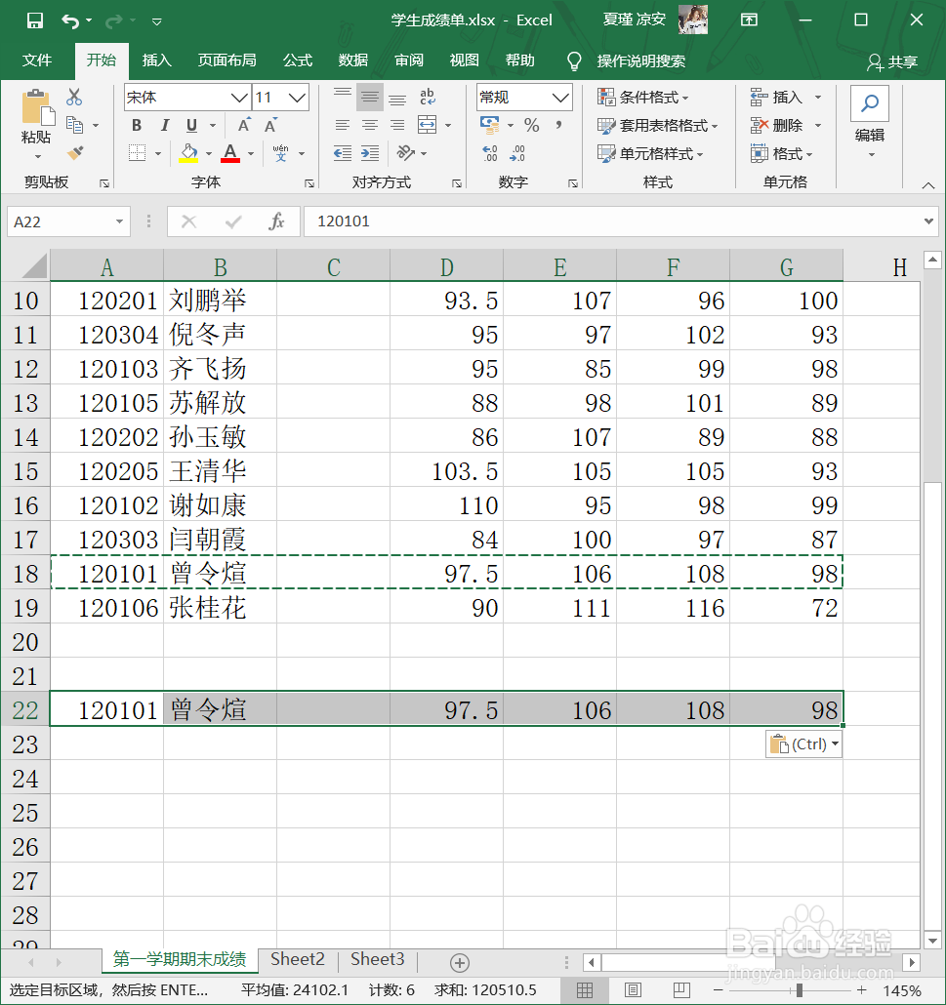Open the font name 宋体 dropdown
This screenshot has width=946, height=1005.
click(241, 98)
